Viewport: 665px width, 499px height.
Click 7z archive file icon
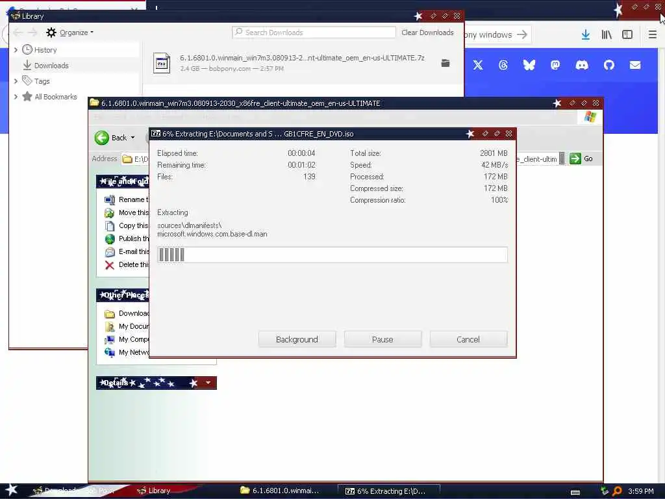[161, 63]
